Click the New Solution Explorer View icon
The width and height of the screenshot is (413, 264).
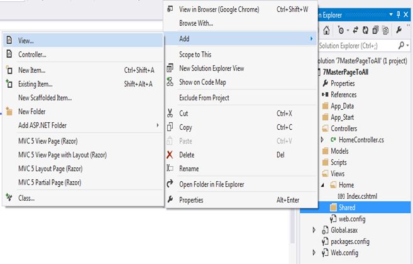(170, 68)
